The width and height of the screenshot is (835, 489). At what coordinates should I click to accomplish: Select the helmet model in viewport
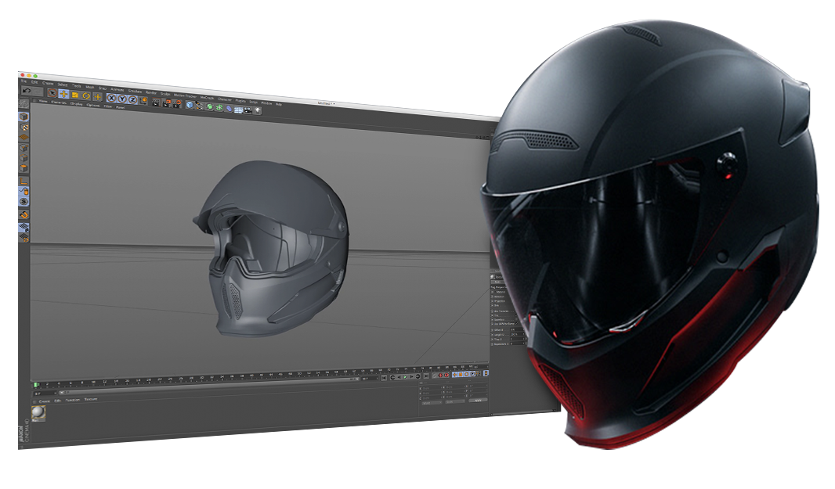click(272, 247)
